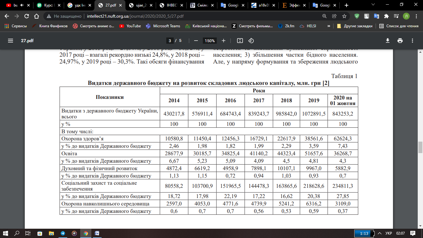423x238 pixels.
Task: Open the green shield extension
Action: (357, 16)
